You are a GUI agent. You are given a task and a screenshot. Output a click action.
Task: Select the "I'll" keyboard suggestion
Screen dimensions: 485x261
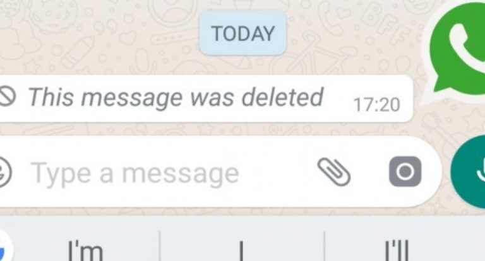[397, 250]
